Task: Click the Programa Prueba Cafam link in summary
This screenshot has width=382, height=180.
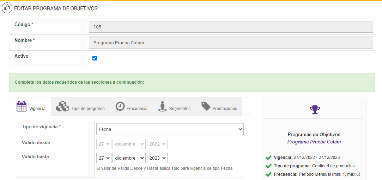Action: pyautogui.click(x=314, y=142)
